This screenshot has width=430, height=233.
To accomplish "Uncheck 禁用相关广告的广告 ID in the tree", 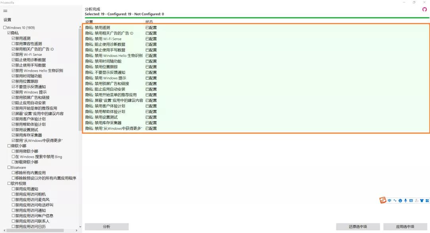I will click(x=13, y=49).
